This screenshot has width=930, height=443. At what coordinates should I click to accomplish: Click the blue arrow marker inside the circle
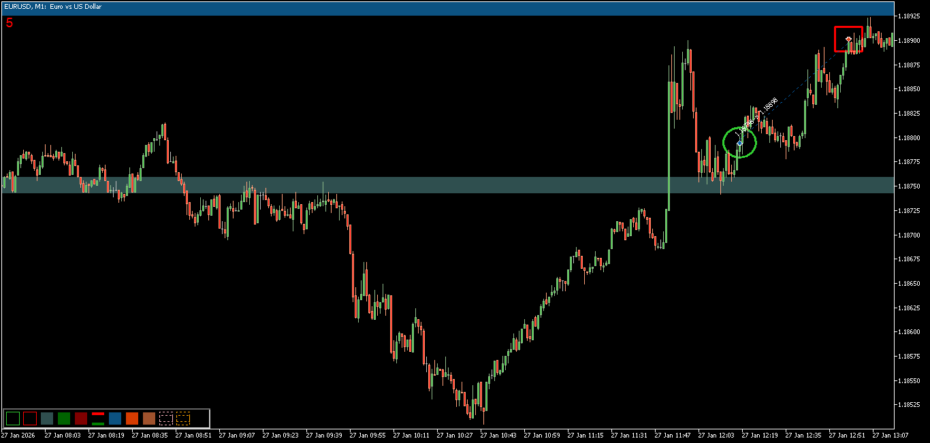(739, 143)
